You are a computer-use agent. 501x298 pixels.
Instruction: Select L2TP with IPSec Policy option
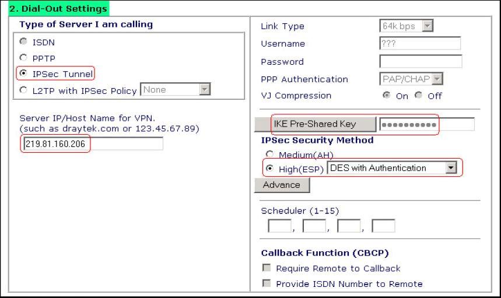23,90
